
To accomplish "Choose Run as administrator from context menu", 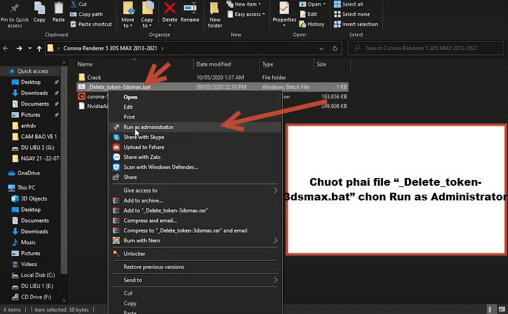I will point(148,127).
